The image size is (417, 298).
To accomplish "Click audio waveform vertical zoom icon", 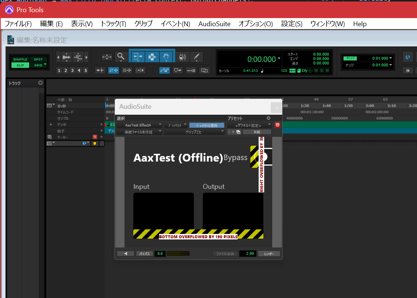I will (66, 57).
